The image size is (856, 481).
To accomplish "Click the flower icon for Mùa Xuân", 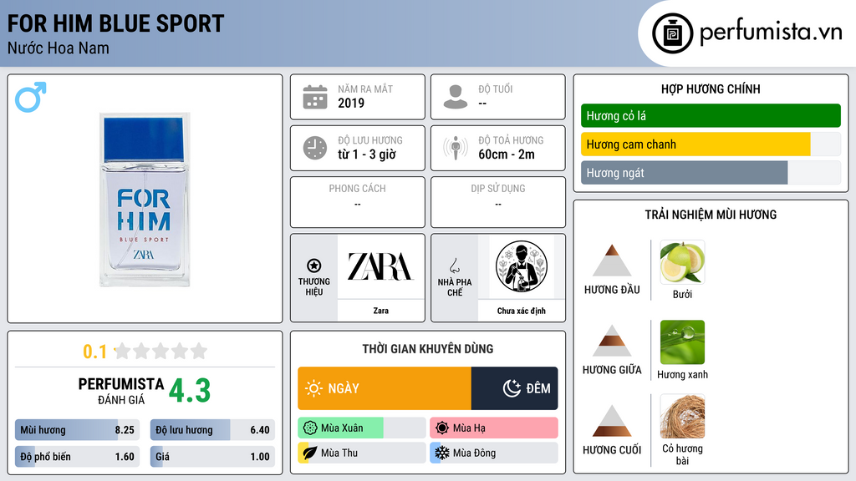I will click(x=310, y=428).
